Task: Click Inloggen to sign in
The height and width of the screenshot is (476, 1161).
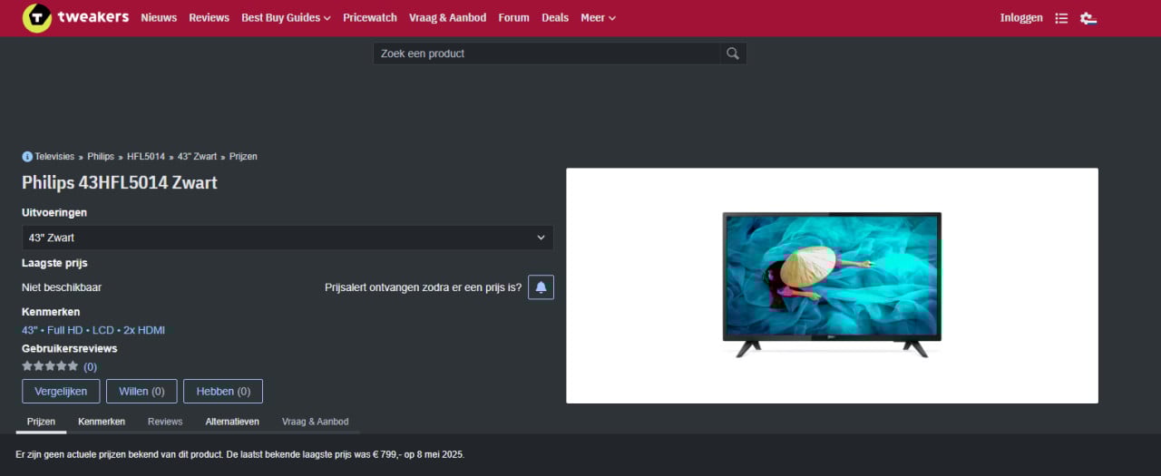Action: pyautogui.click(x=1021, y=18)
